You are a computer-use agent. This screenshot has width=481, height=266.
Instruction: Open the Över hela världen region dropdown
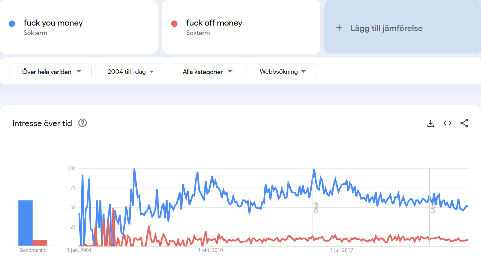pyautogui.click(x=50, y=71)
